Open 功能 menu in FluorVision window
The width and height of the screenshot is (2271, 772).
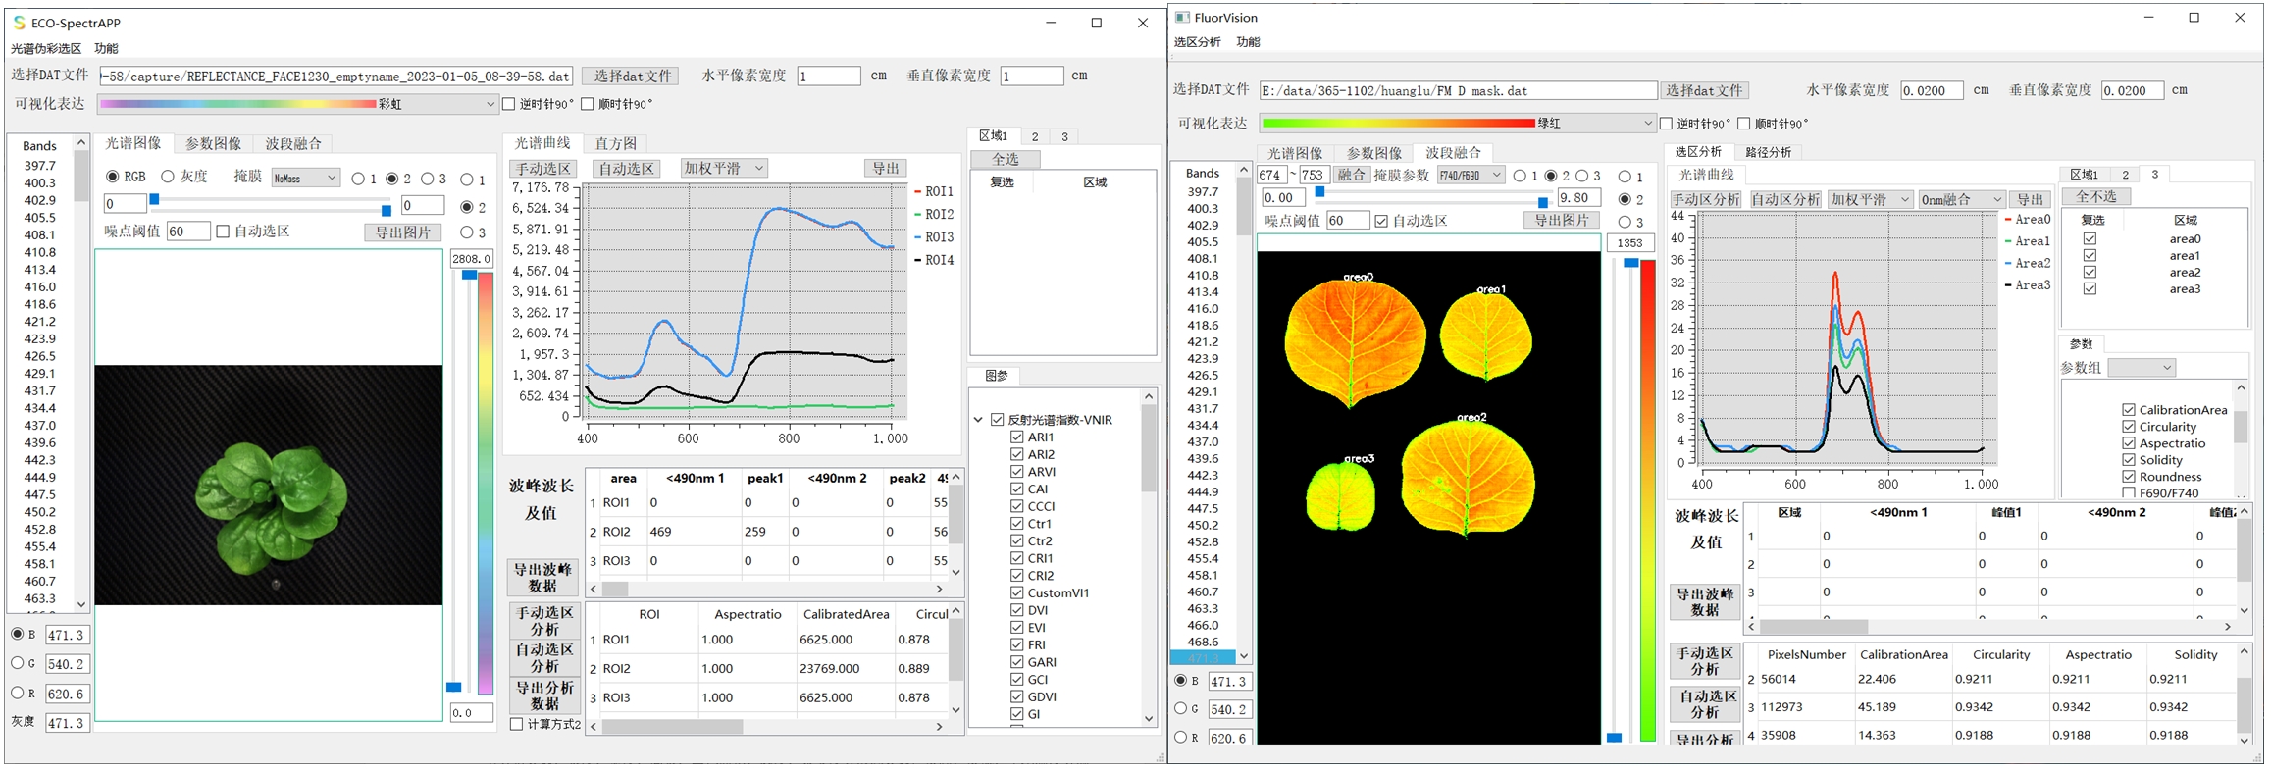pyautogui.click(x=1248, y=42)
